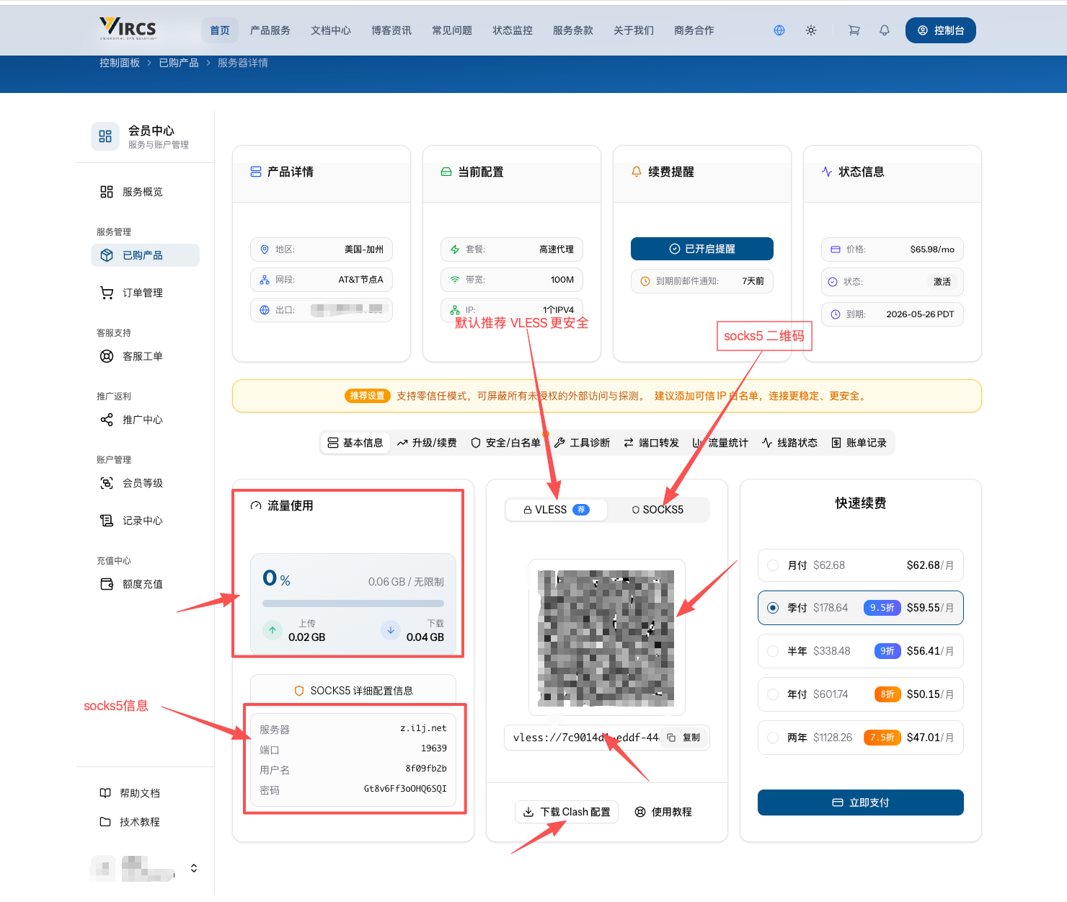Select the 半年 billing option
The height and width of the screenshot is (902, 1067).
pyautogui.click(x=861, y=651)
